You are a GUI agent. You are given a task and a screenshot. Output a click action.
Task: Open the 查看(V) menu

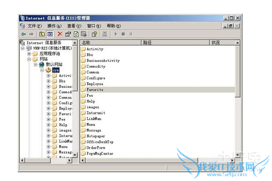pos(74,26)
